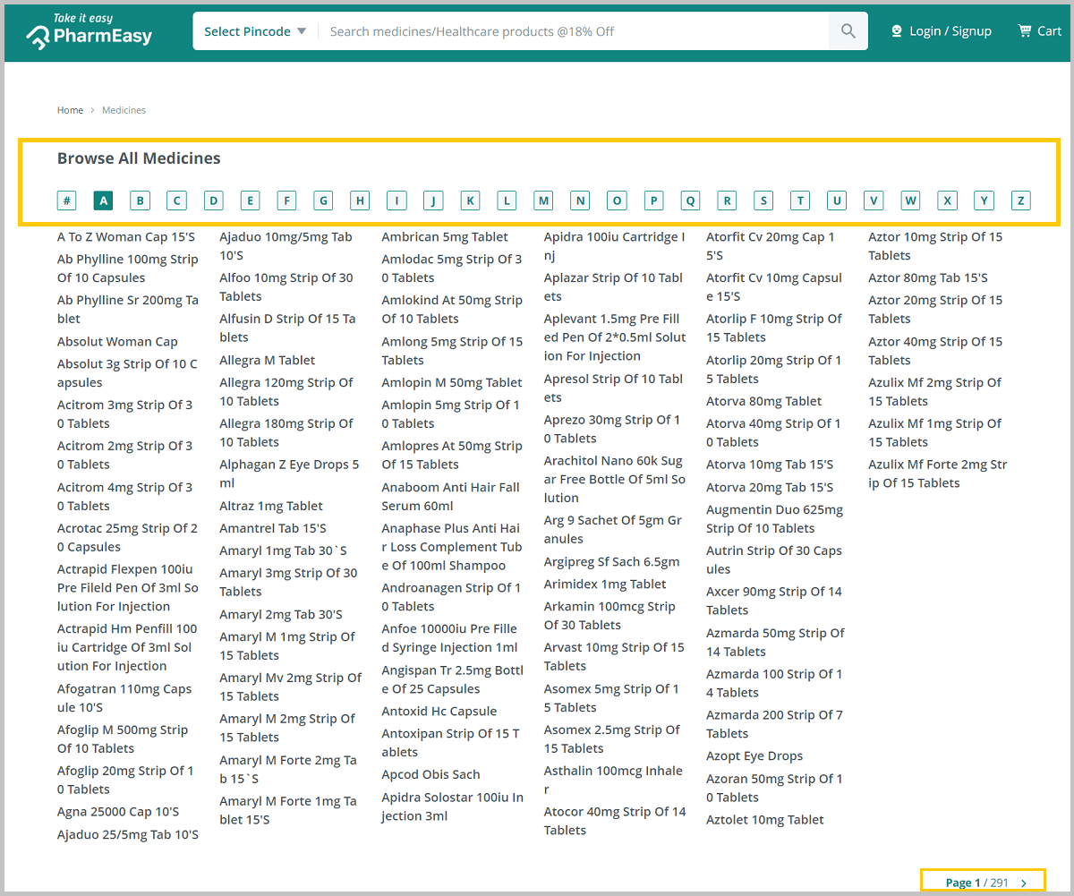Image resolution: width=1074 pixels, height=896 pixels.
Task: Select letter X filter
Action: (947, 201)
